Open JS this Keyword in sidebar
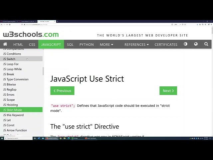The height and width of the screenshot is (160, 213). click(x=21, y=115)
